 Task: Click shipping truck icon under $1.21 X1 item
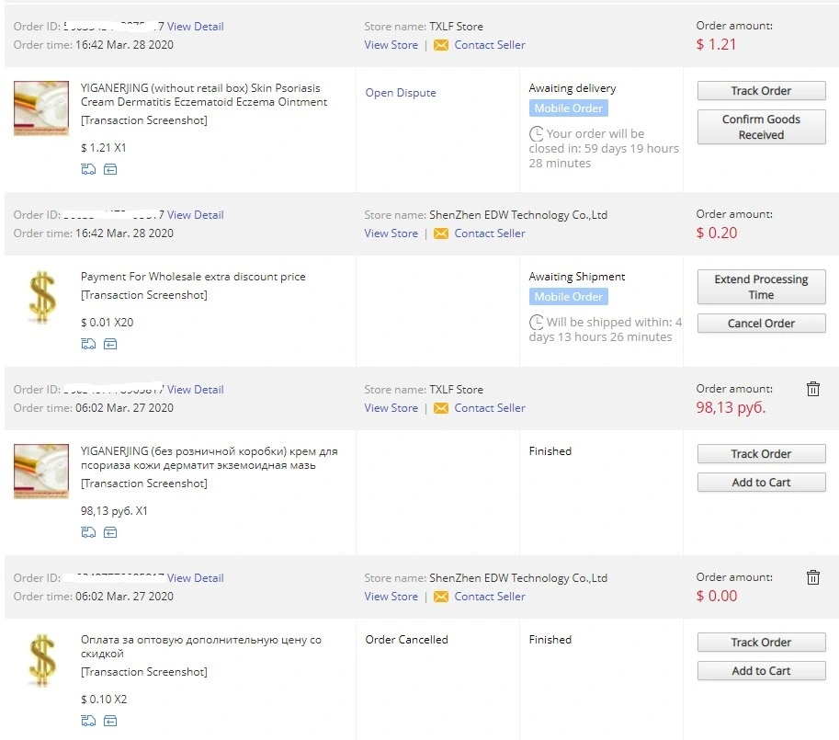coord(88,170)
